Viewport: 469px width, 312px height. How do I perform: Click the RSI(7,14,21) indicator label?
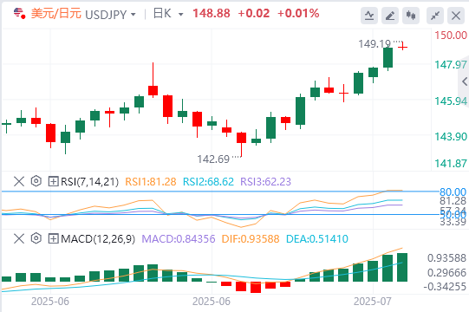coord(90,182)
